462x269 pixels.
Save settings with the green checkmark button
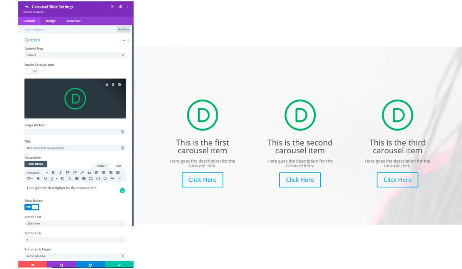(118, 265)
